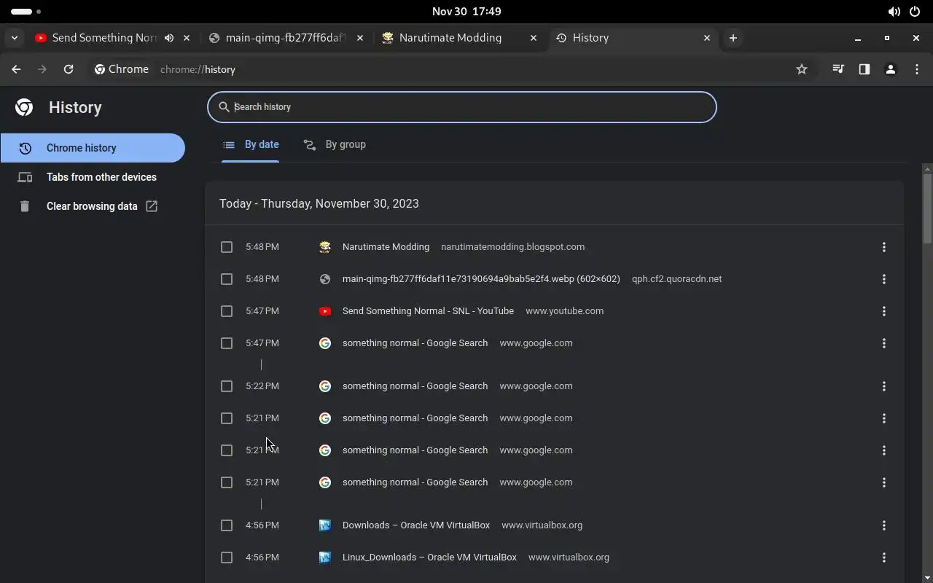Switch to the By group tab
This screenshot has height=583, width=933.
tap(335, 144)
